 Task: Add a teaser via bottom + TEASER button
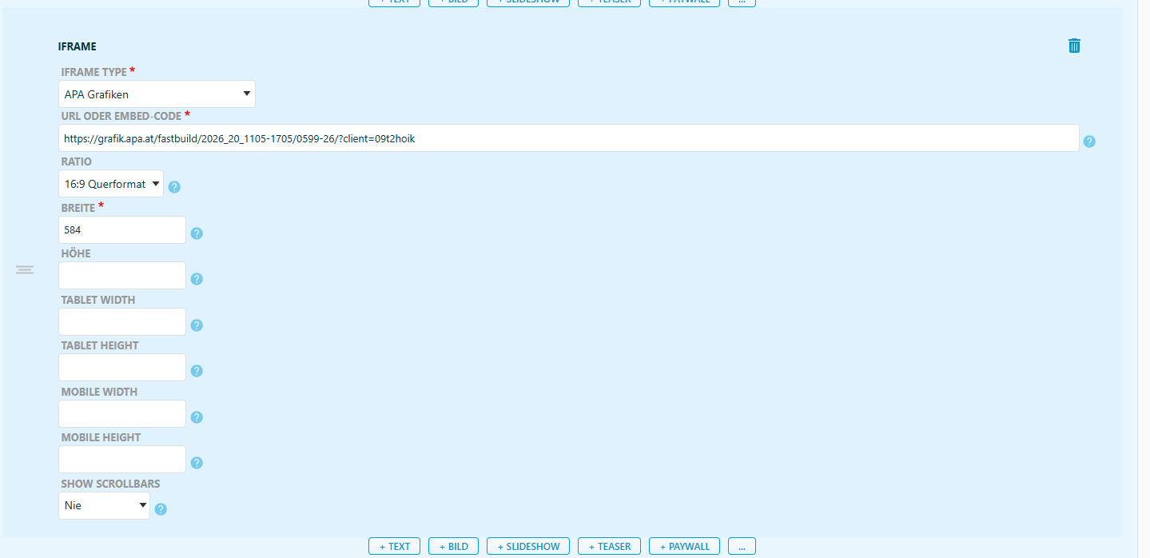click(x=609, y=547)
